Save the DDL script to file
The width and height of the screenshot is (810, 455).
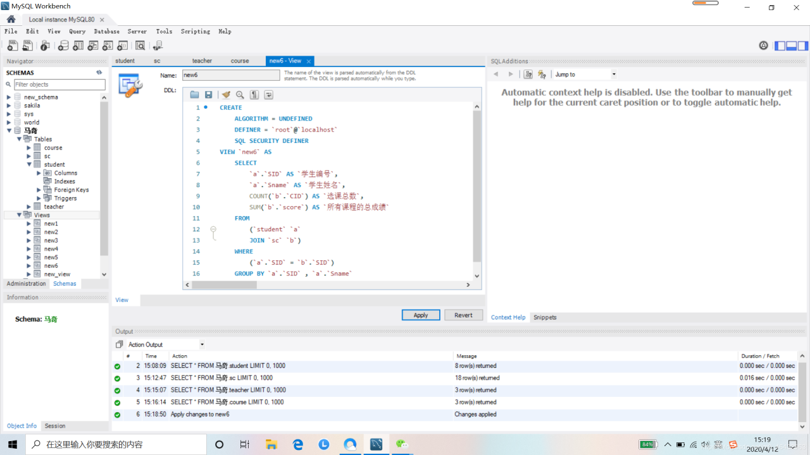[x=208, y=95]
